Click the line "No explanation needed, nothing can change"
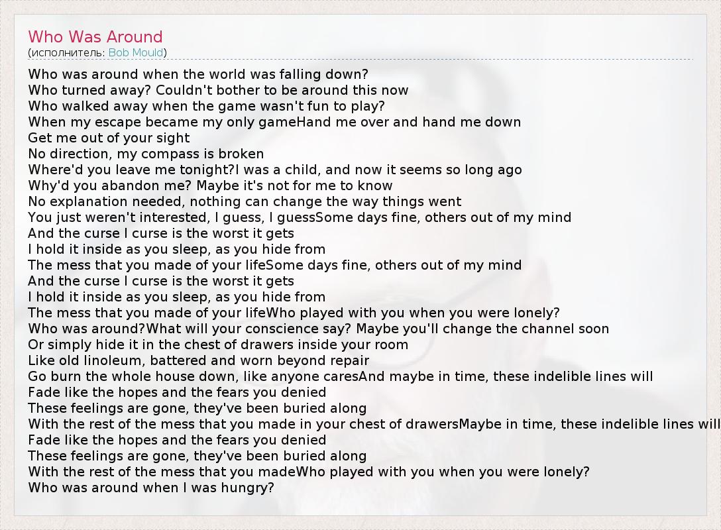 [245, 201]
